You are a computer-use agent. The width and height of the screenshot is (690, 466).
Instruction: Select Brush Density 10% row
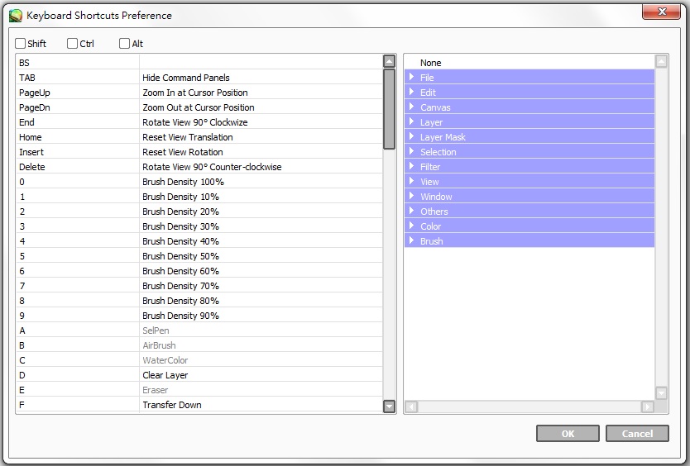pos(199,197)
